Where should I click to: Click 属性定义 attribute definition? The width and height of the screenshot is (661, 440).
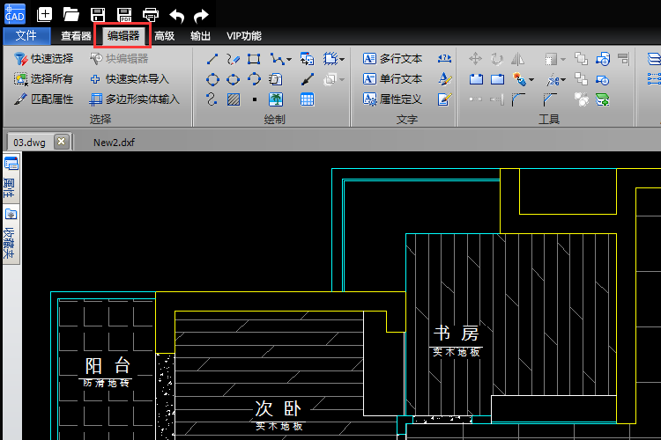[392, 99]
